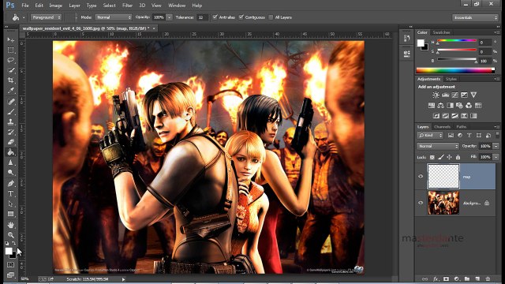Image resolution: width=505 pixels, height=284 pixels.
Task: Open the layer Kind filter dropdown
Action: point(430,136)
